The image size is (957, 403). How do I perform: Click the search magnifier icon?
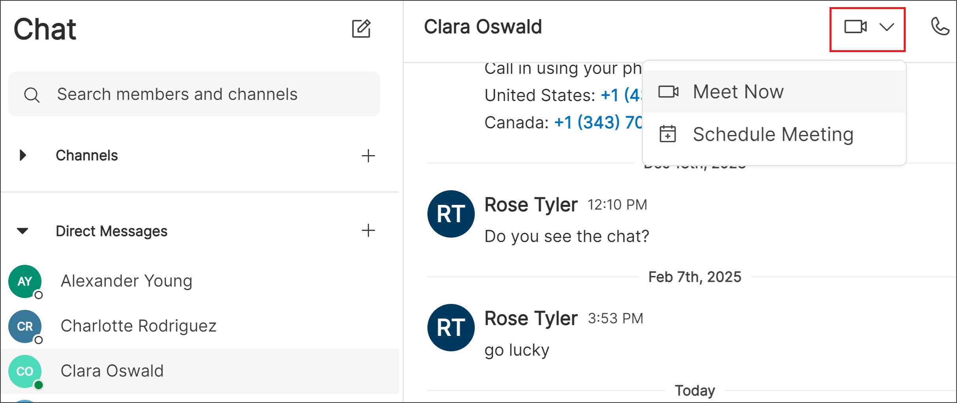coord(32,94)
